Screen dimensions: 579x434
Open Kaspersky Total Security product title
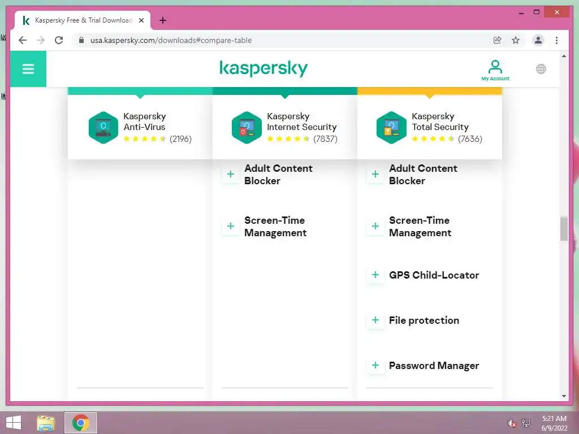440,121
